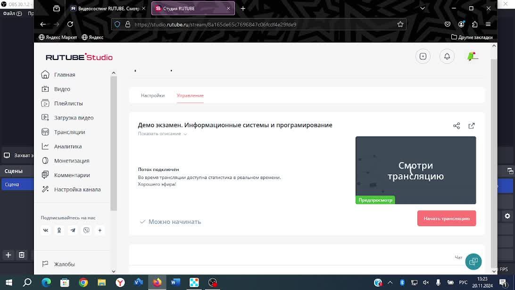Screen dimensions: 515x290
Task: Open the OBS Файл menu
Action: (12, 14)
